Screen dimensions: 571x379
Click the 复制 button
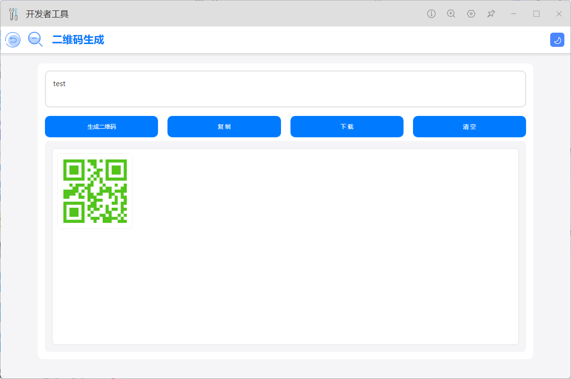tap(224, 127)
